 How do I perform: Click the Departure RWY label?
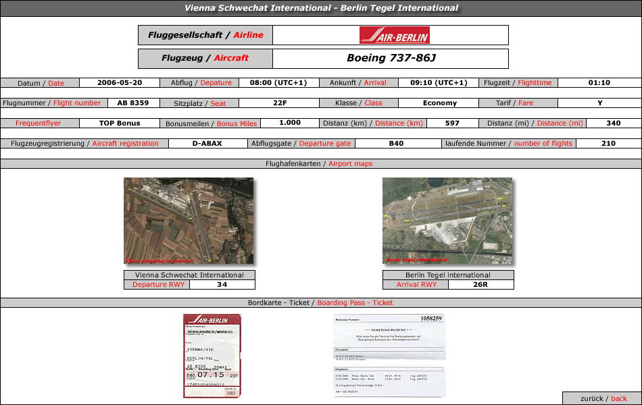pos(157,284)
